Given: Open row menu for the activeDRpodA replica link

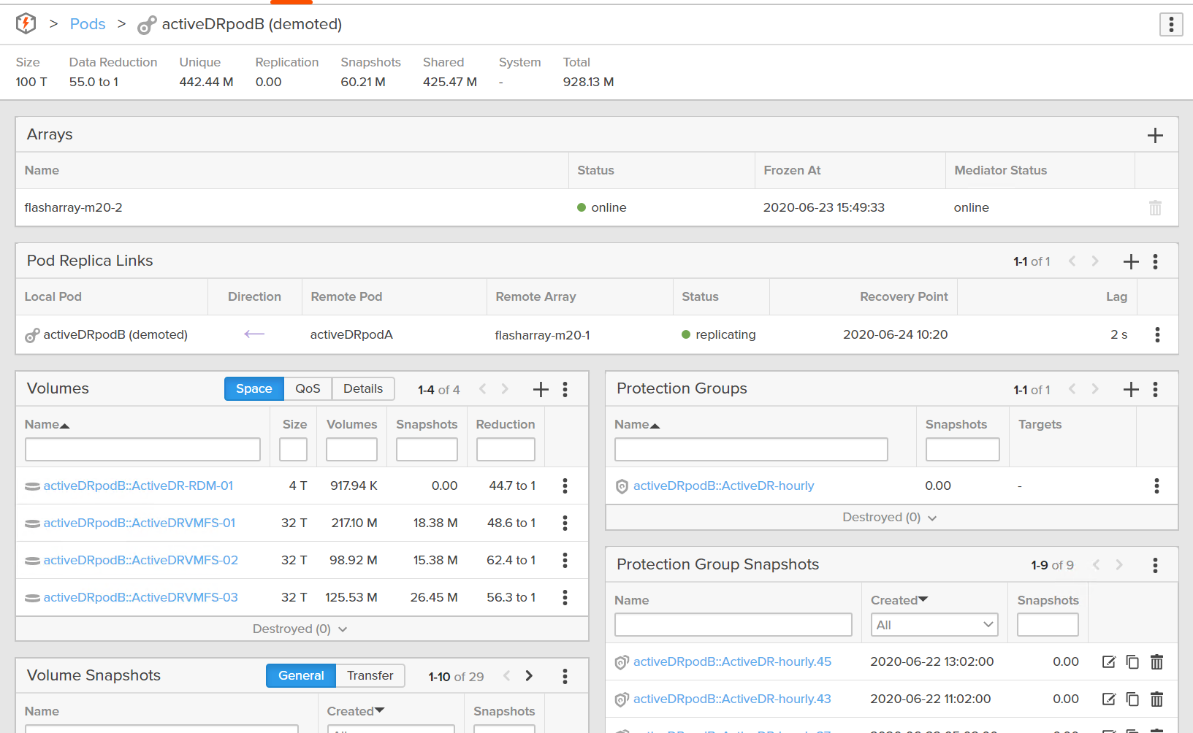Looking at the screenshot, I should pos(1157,334).
